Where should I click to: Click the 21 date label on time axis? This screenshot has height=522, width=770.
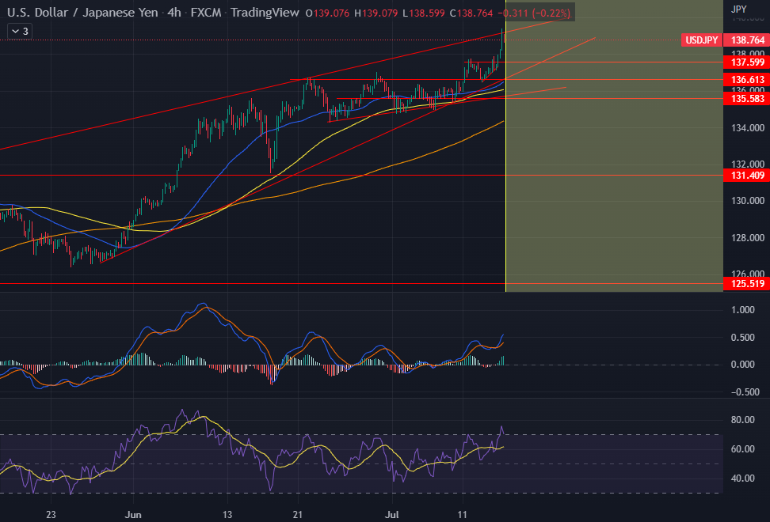[x=298, y=515]
